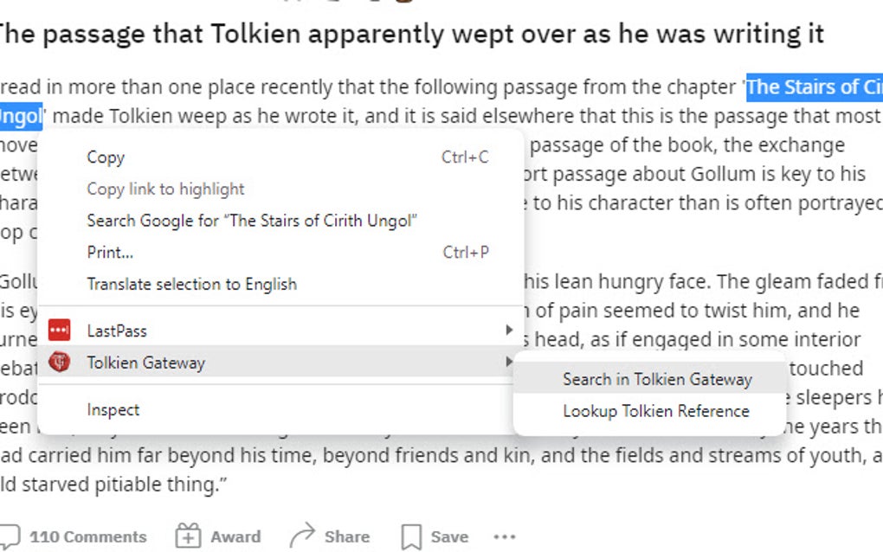Choose Print... from the context menu

click(x=110, y=253)
